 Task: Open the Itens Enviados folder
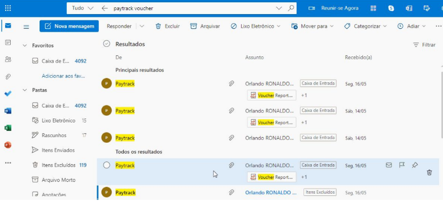[59, 150]
